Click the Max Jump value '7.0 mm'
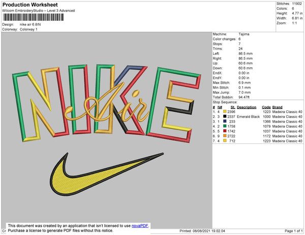The image size is (305, 235). coord(245,92)
